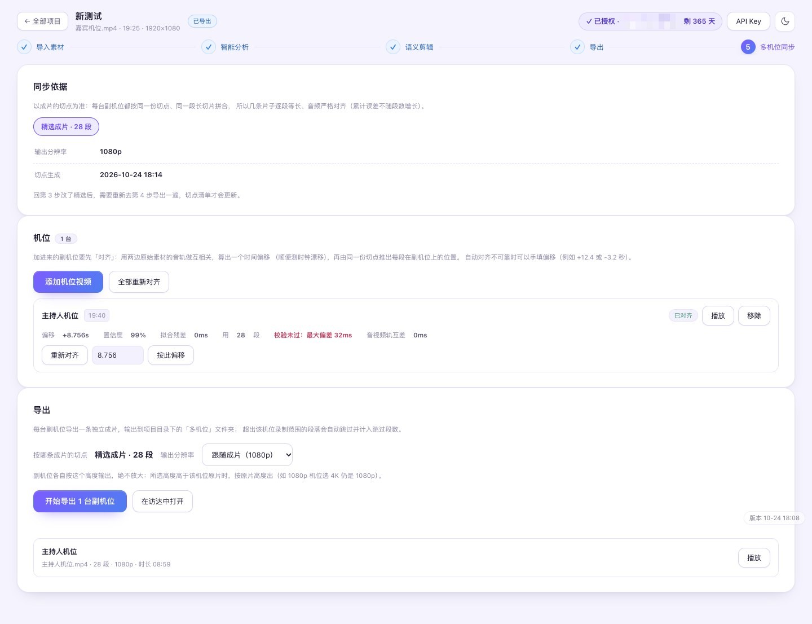The height and width of the screenshot is (624, 812).
Task: Start export with 开始导出 1 台副机位
Action: point(80,502)
